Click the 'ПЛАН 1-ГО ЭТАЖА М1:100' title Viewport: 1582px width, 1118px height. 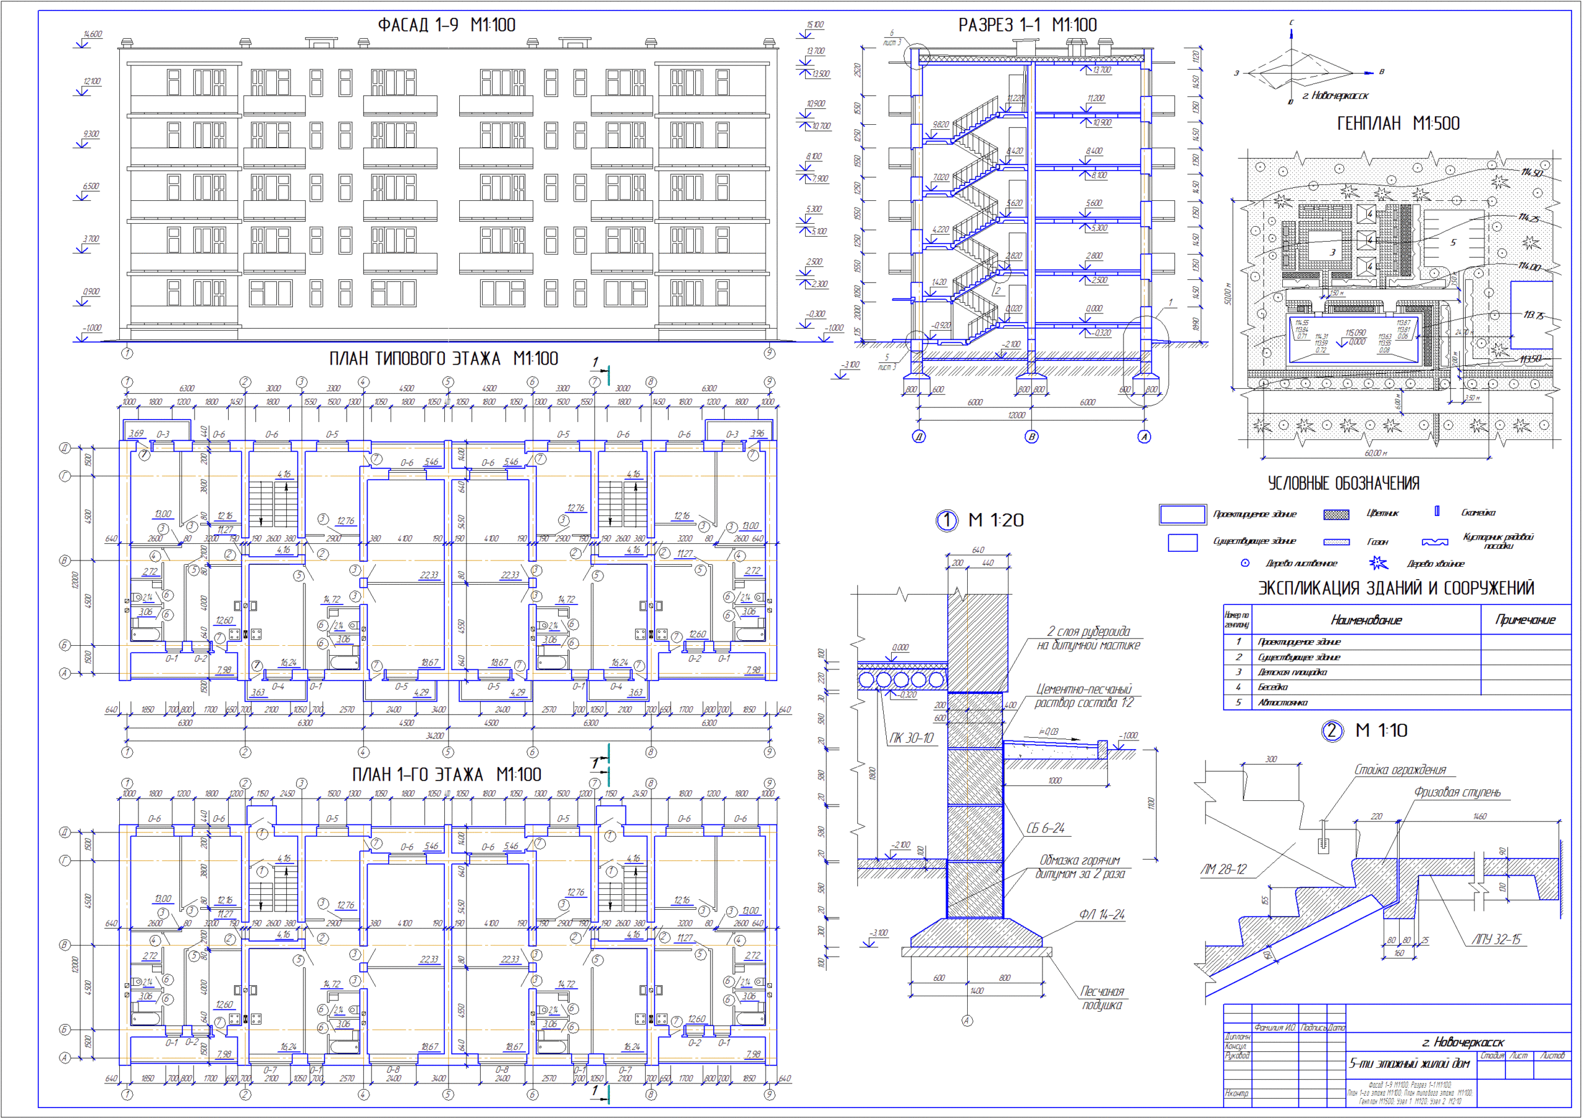[447, 774]
